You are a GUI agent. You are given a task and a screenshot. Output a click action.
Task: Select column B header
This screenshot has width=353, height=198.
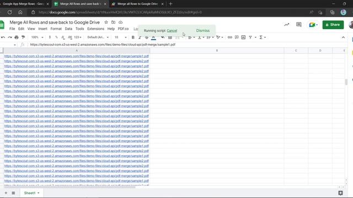tap(217, 51)
